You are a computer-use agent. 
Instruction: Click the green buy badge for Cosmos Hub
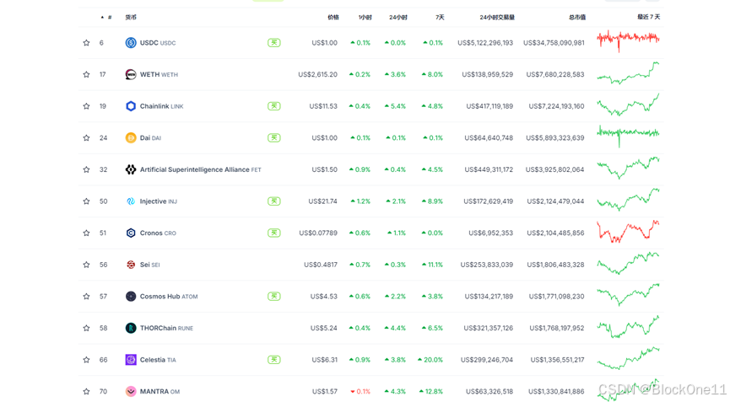[274, 296]
